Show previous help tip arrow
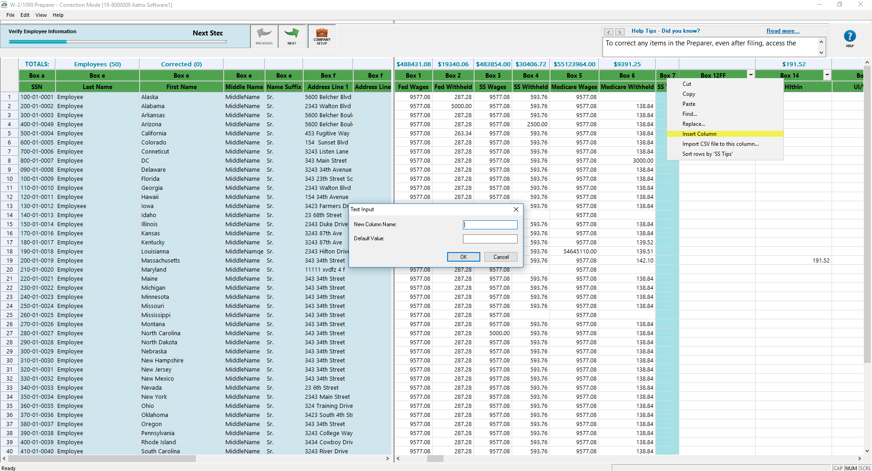This screenshot has height=471, width=872. tap(608, 32)
